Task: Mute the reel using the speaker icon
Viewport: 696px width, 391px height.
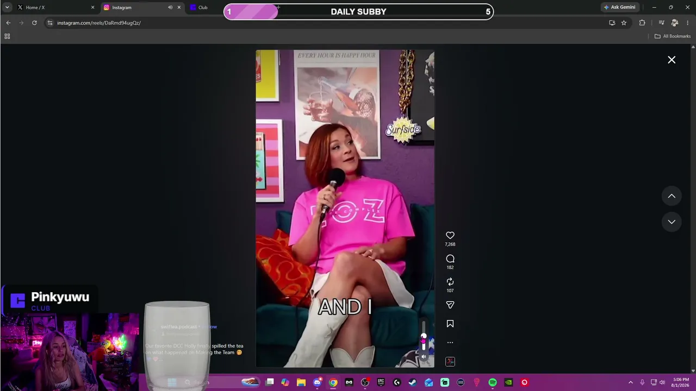Action: coord(424,357)
